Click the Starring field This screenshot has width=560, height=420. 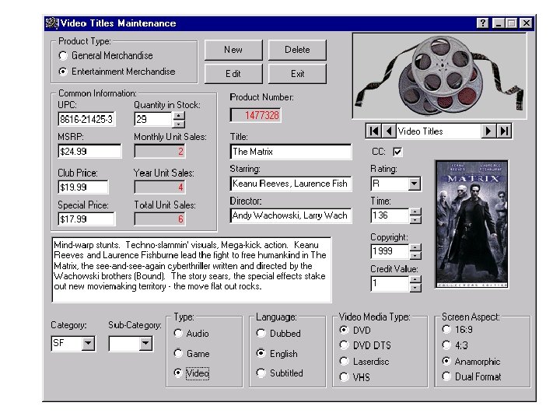tap(291, 184)
